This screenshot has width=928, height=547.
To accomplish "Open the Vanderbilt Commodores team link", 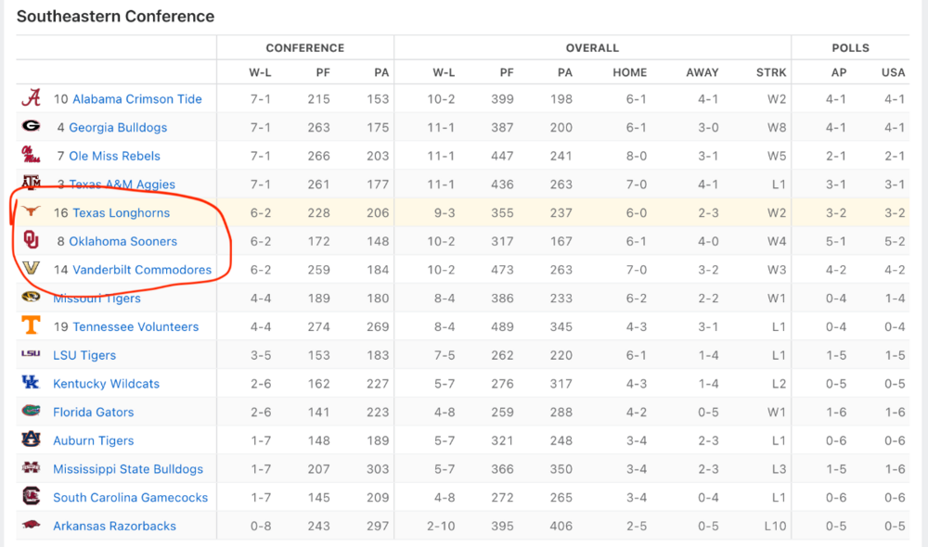I will pyautogui.click(x=141, y=270).
